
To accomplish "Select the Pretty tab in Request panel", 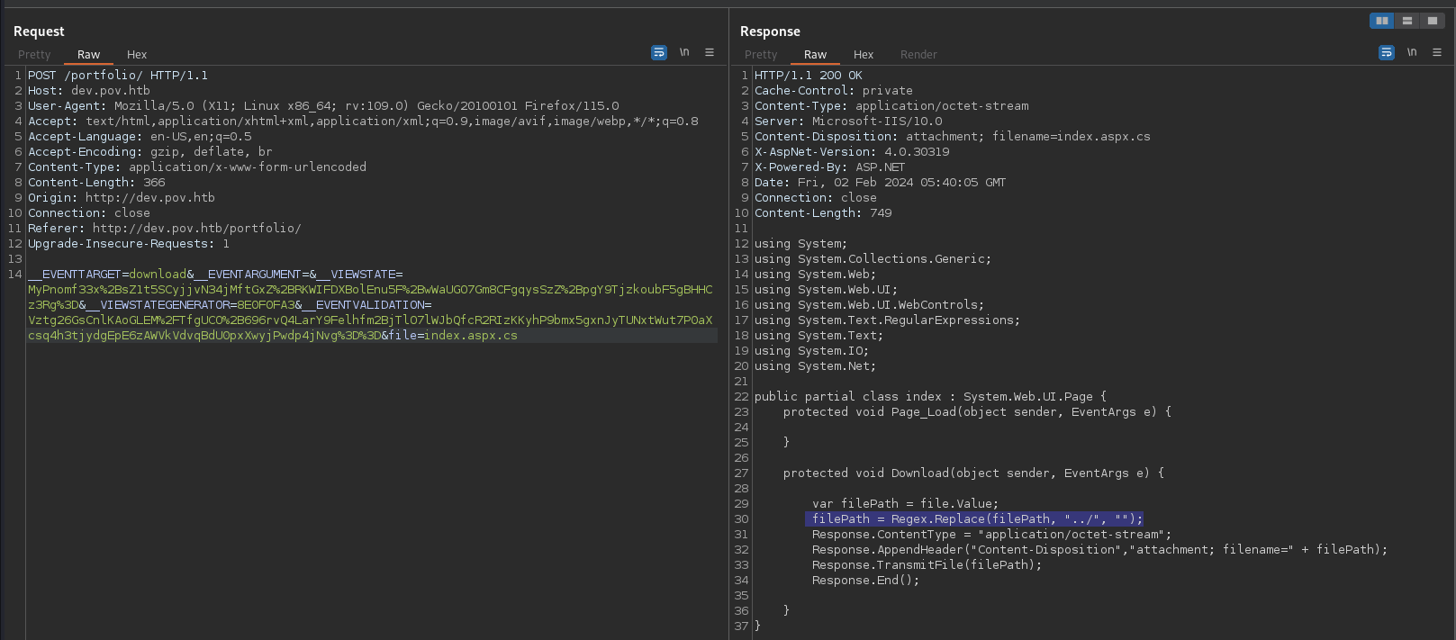I will (x=34, y=55).
